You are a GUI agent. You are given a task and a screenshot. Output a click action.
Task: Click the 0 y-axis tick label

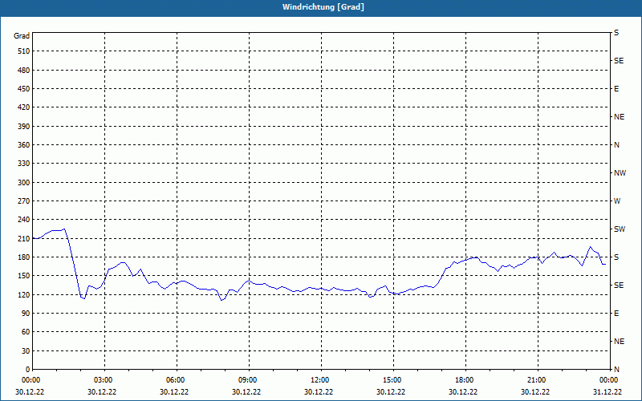coord(28,370)
